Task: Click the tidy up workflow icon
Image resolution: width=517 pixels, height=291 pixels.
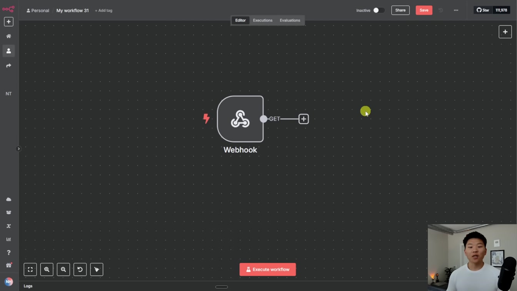Action: click(97, 269)
